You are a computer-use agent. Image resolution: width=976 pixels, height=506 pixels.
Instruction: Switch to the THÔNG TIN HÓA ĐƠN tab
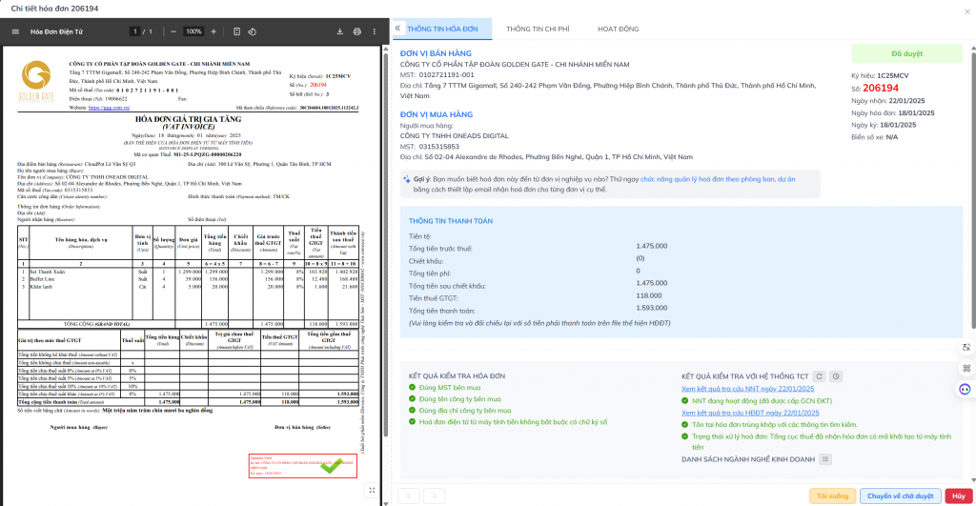click(x=442, y=30)
